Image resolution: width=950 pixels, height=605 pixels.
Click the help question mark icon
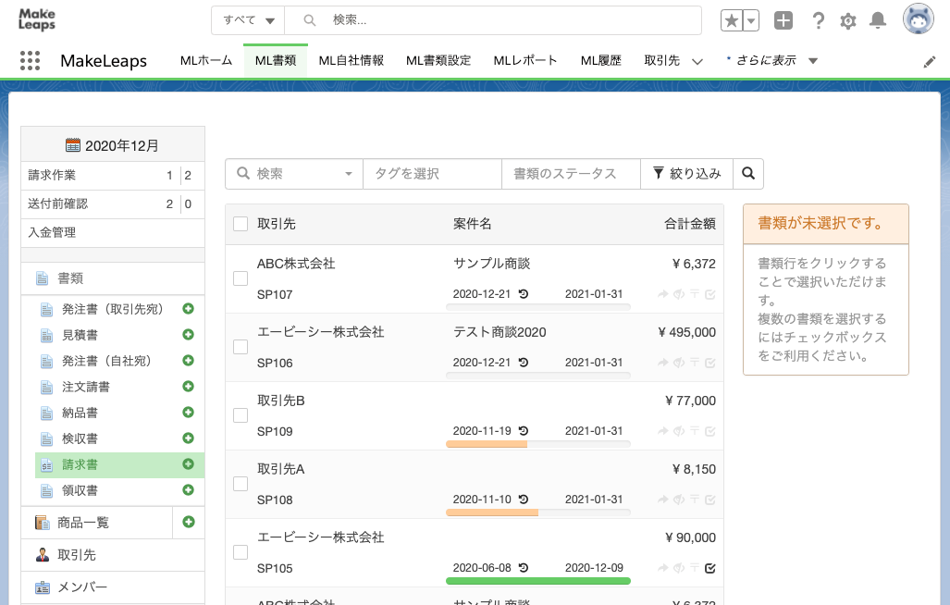click(818, 20)
